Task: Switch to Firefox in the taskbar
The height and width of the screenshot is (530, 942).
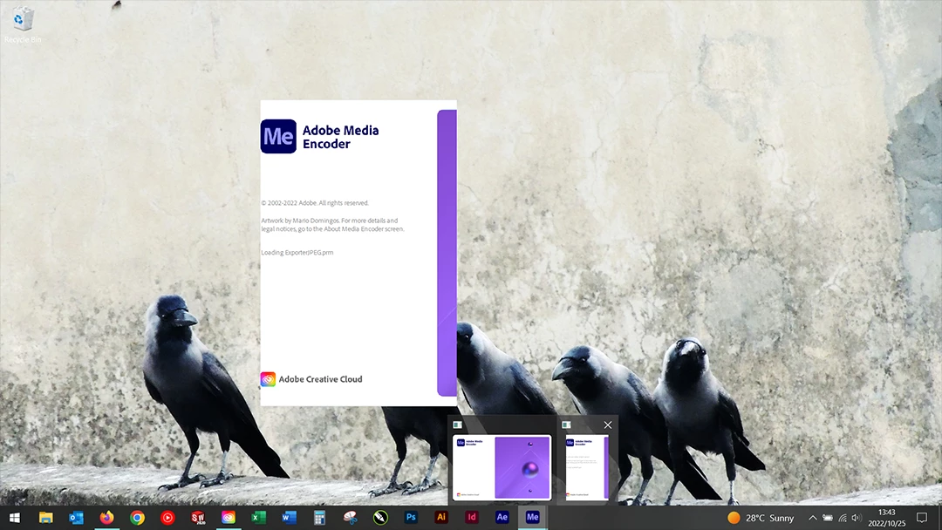Action: pyautogui.click(x=107, y=518)
